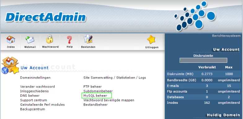Click the Max column header
The image size is (243, 119).
pos(229,67)
